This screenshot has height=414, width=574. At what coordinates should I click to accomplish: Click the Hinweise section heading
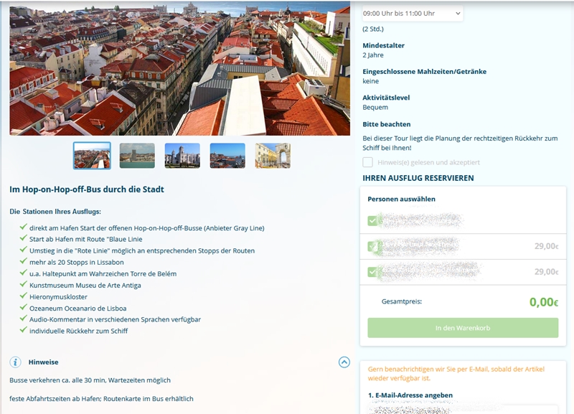[44, 363]
